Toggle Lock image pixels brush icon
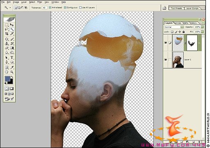The height and width of the screenshot is (148, 210). 176,32
